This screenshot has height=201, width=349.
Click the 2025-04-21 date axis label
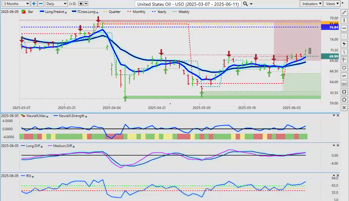click(x=157, y=108)
